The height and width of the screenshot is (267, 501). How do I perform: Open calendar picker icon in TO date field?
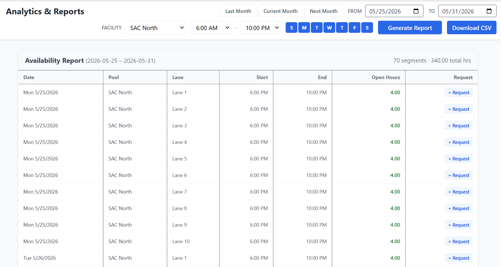coord(489,11)
